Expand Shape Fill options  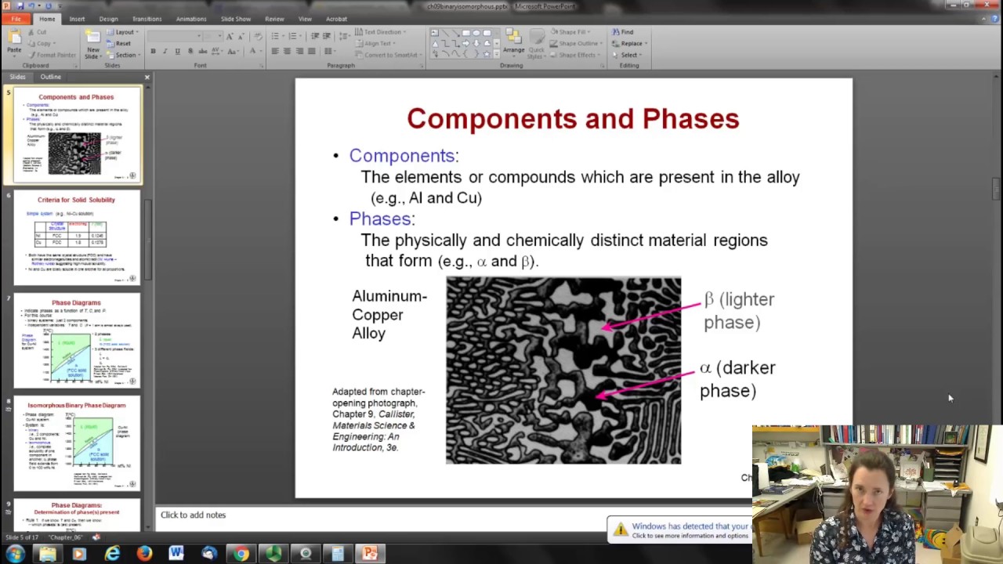point(571,32)
